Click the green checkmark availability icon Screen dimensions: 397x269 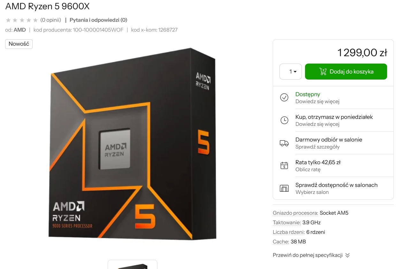[x=284, y=97]
